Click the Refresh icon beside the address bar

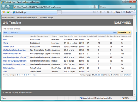pos(93,7)
